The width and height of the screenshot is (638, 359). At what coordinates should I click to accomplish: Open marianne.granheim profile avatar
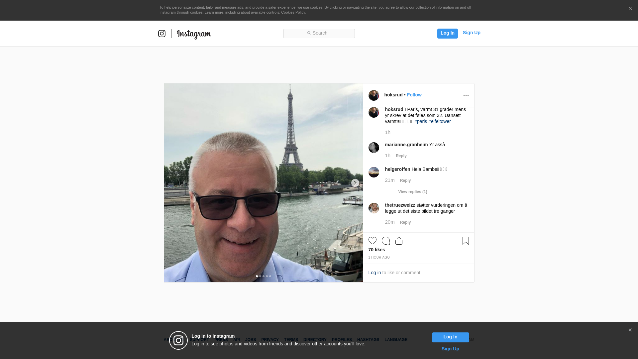pos(373,148)
